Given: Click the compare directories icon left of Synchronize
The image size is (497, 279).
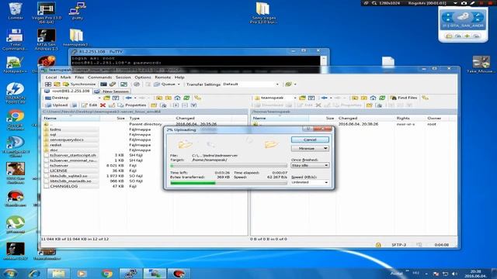Looking at the screenshot, I should point(57,84).
